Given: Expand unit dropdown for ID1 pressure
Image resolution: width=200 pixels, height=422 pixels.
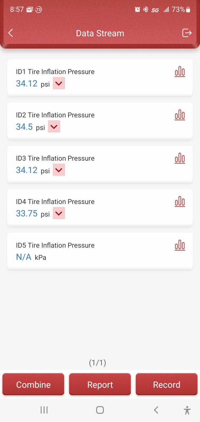Looking at the screenshot, I should [59, 83].
